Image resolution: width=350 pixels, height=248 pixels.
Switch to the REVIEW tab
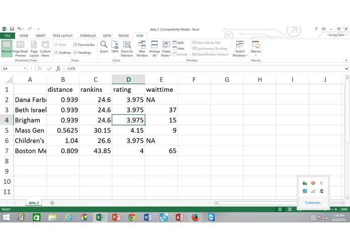point(124,36)
